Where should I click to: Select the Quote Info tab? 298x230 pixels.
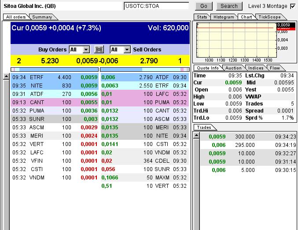click(207, 68)
